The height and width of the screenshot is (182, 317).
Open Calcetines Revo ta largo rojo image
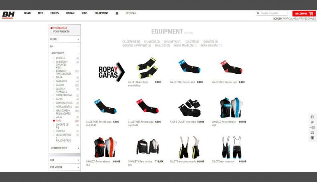pos(147,106)
